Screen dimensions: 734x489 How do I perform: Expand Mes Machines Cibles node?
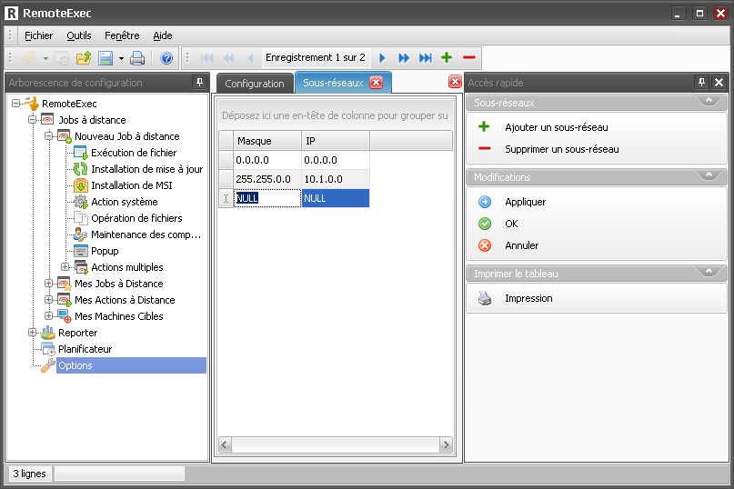coord(49,316)
